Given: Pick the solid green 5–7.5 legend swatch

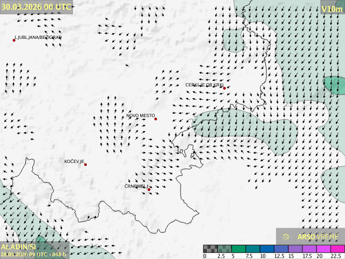Looking at the screenshot, I should 239,249.
